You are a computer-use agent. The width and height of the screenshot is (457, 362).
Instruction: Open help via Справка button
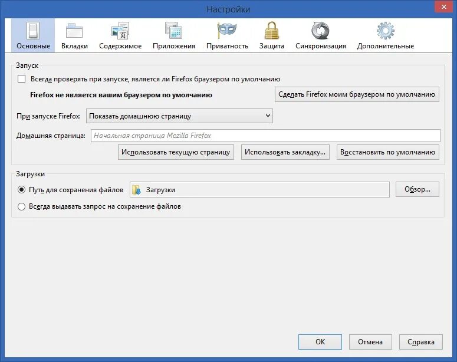click(x=421, y=342)
